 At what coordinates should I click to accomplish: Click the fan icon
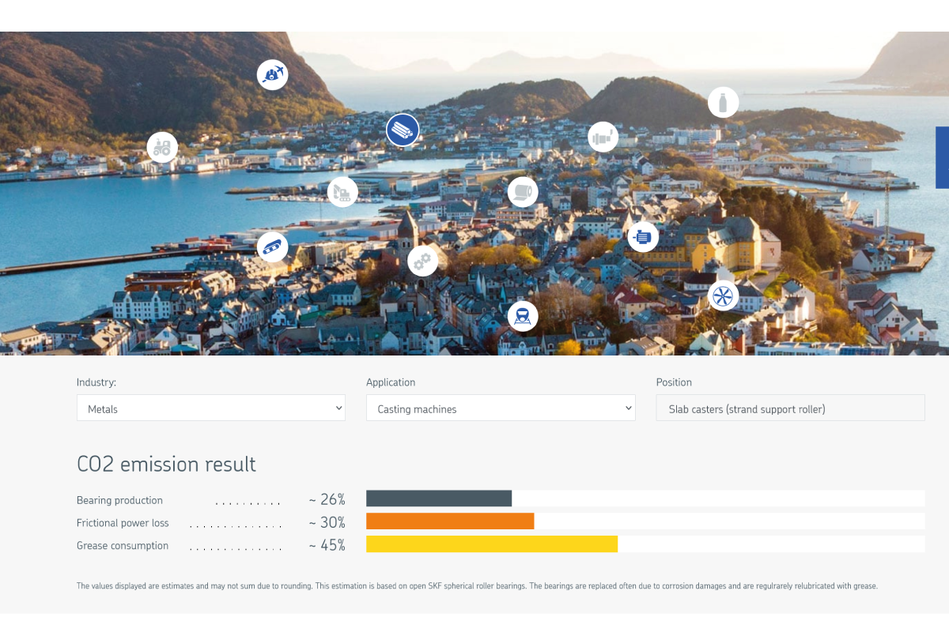723,296
